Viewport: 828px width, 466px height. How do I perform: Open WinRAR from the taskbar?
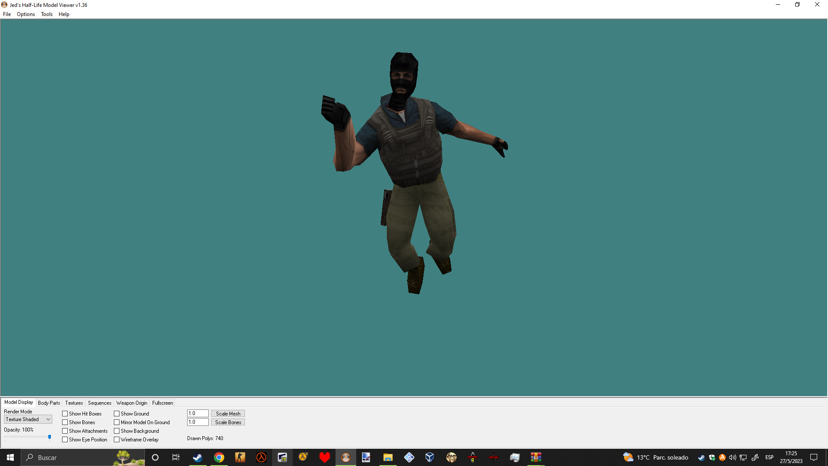[536, 457]
